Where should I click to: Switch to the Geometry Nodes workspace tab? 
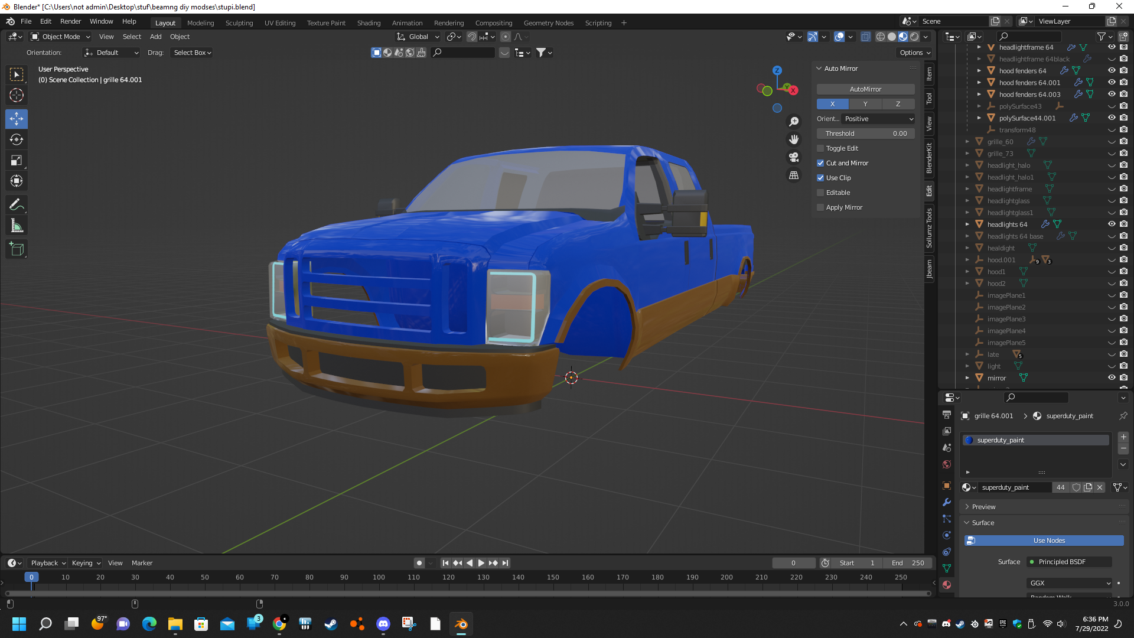(x=548, y=23)
